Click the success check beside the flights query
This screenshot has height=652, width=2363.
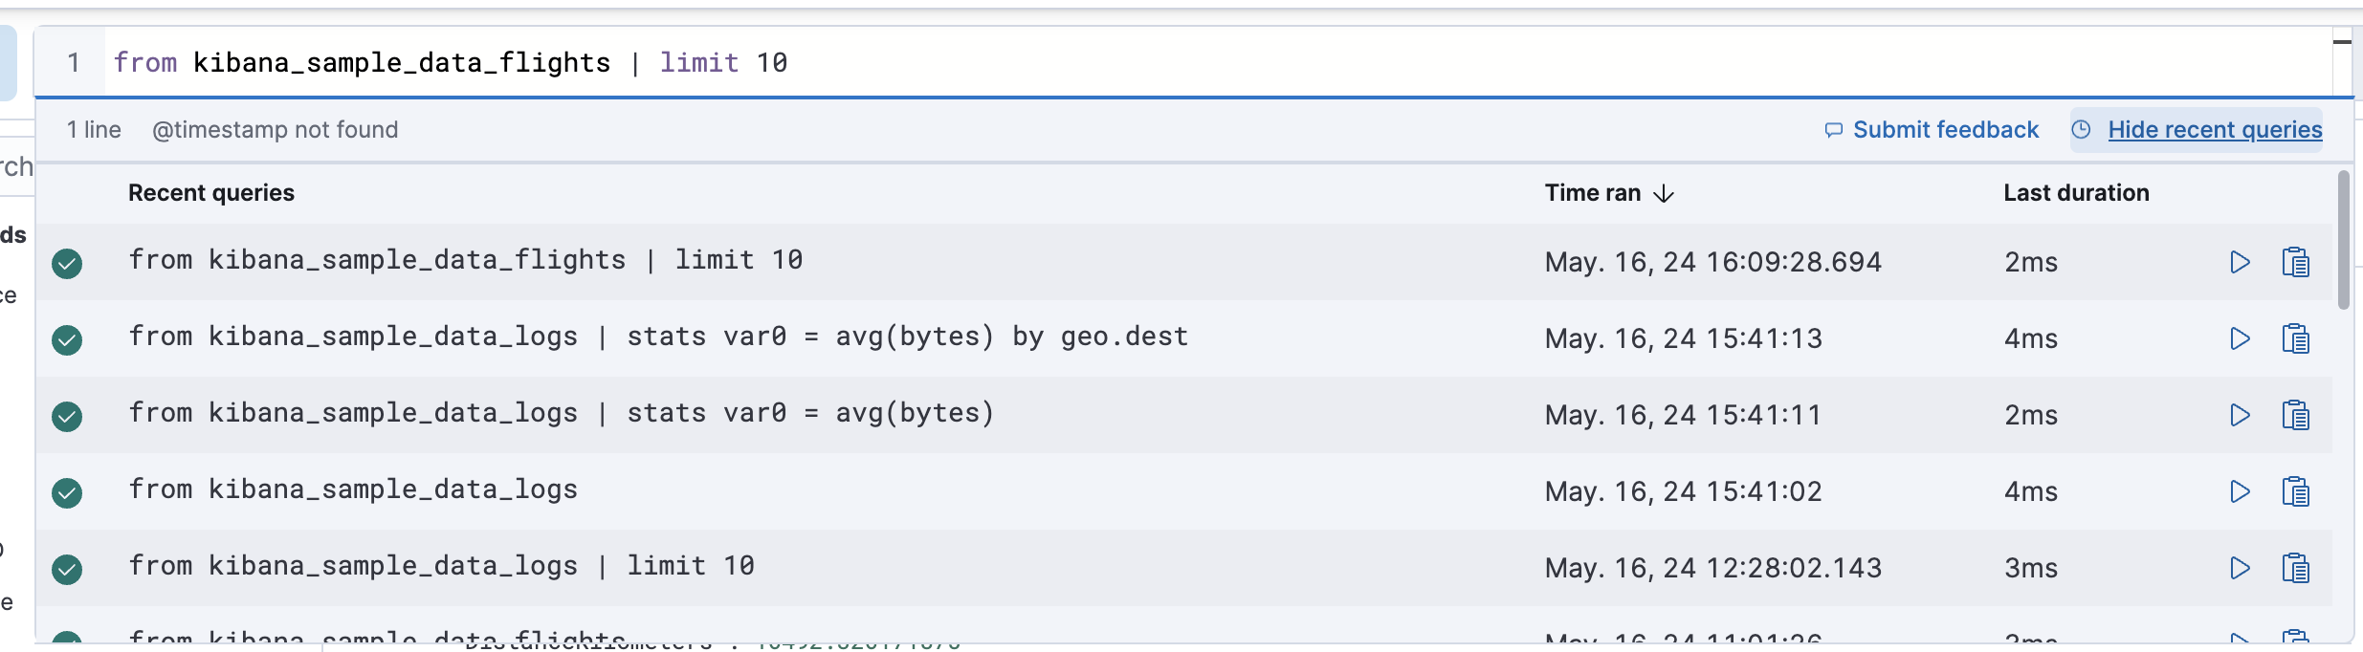[67, 263]
